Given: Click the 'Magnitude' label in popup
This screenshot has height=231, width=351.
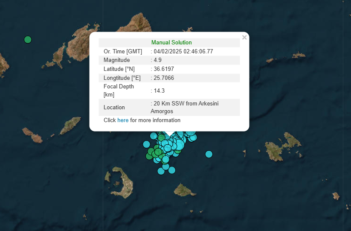Looking at the screenshot, I should pos(116,60).
